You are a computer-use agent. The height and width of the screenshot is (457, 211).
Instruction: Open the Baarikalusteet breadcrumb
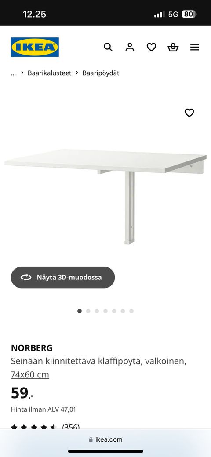click(50, 73)
